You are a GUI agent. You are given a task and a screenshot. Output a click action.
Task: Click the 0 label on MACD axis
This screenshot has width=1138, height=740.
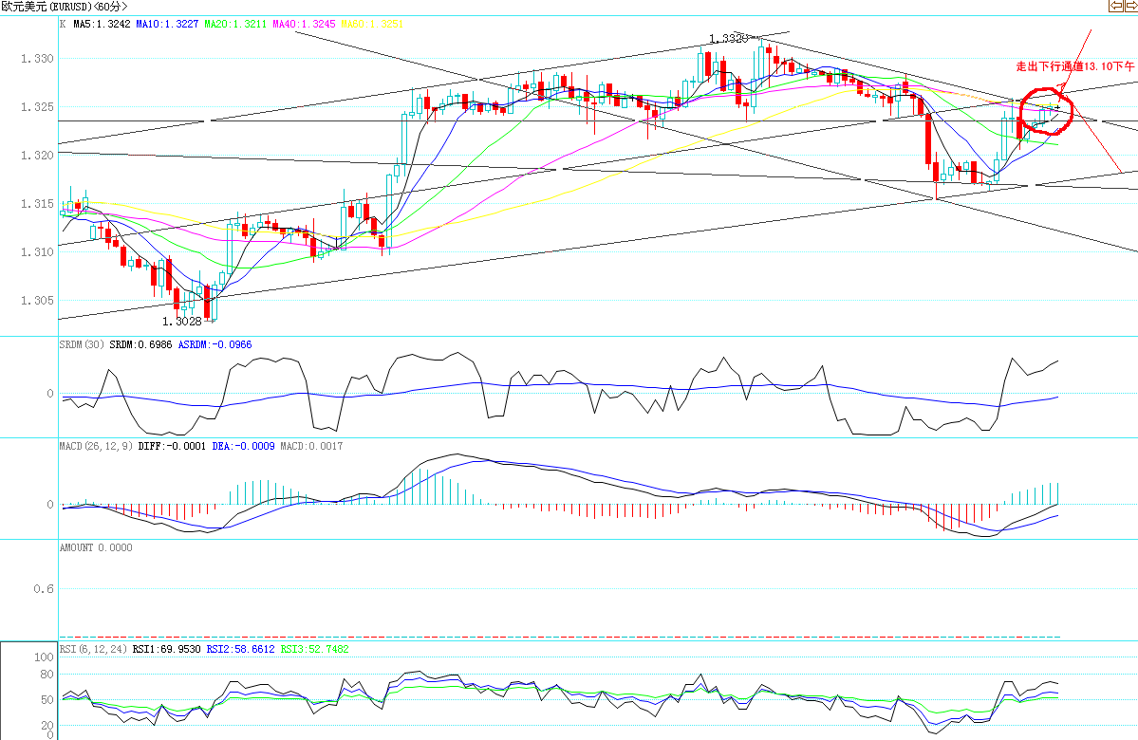pos(50,505)
